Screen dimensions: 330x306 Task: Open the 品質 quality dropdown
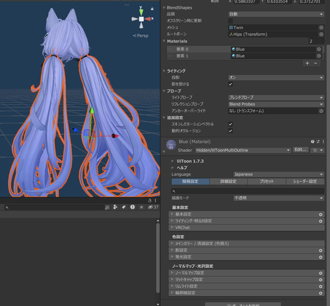click(x=276, y=15)
